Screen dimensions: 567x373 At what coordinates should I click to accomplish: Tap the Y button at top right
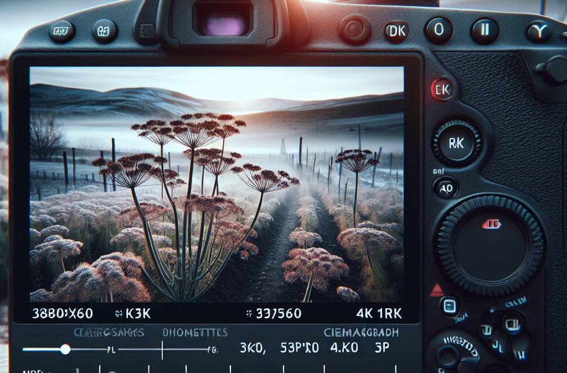click(x=538, y=33)
